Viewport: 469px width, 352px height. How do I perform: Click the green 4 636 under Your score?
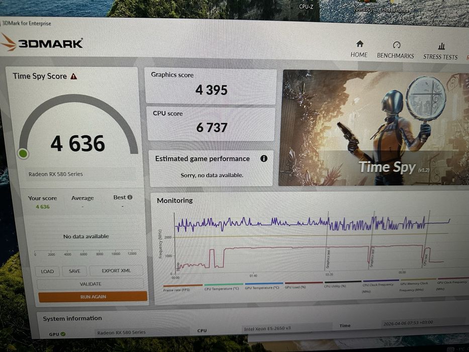(x=43, y=207)
